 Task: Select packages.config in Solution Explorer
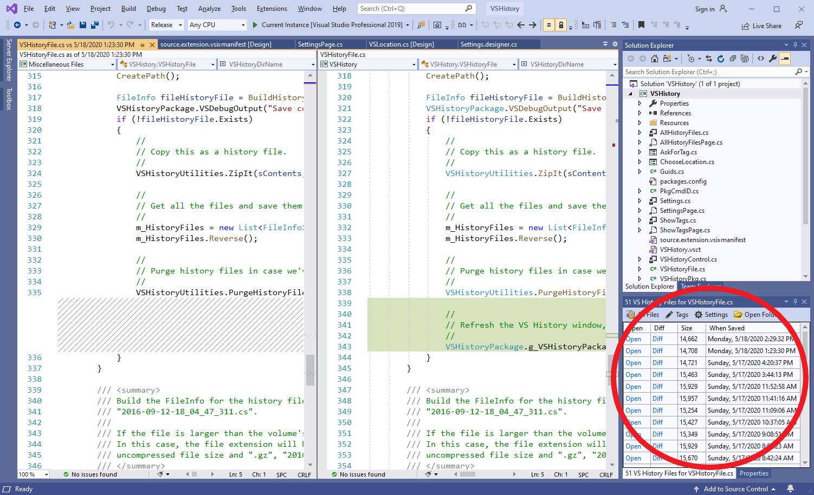683,181
